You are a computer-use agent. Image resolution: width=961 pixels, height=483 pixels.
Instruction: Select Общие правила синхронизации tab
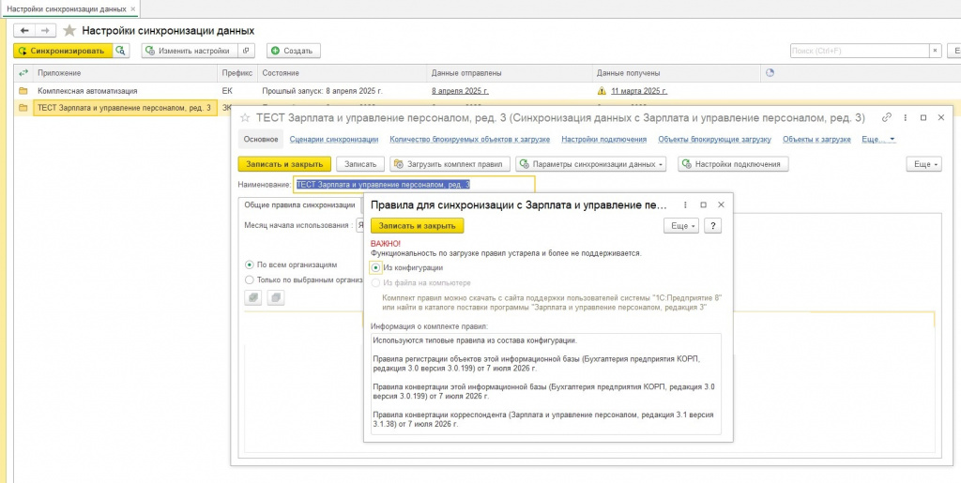(299, 204)
